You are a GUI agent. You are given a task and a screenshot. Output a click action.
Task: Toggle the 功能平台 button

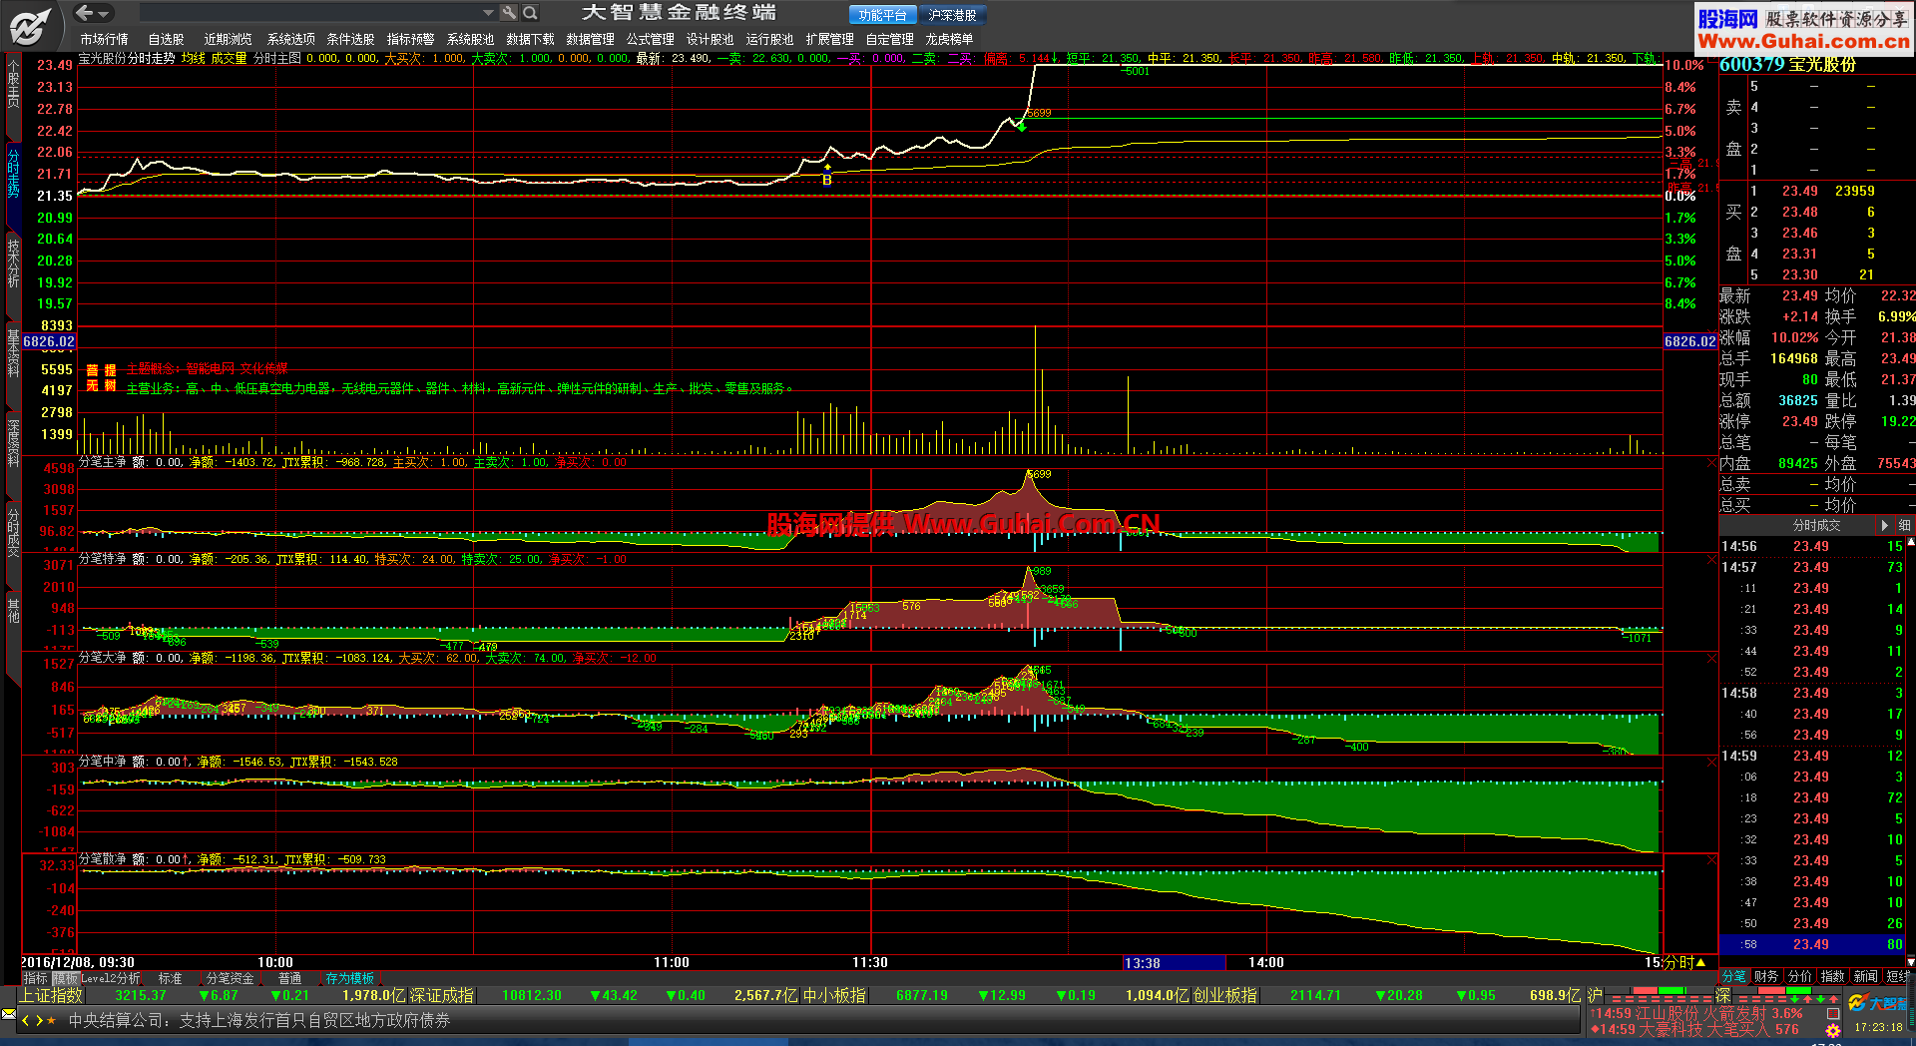(882, 15)
